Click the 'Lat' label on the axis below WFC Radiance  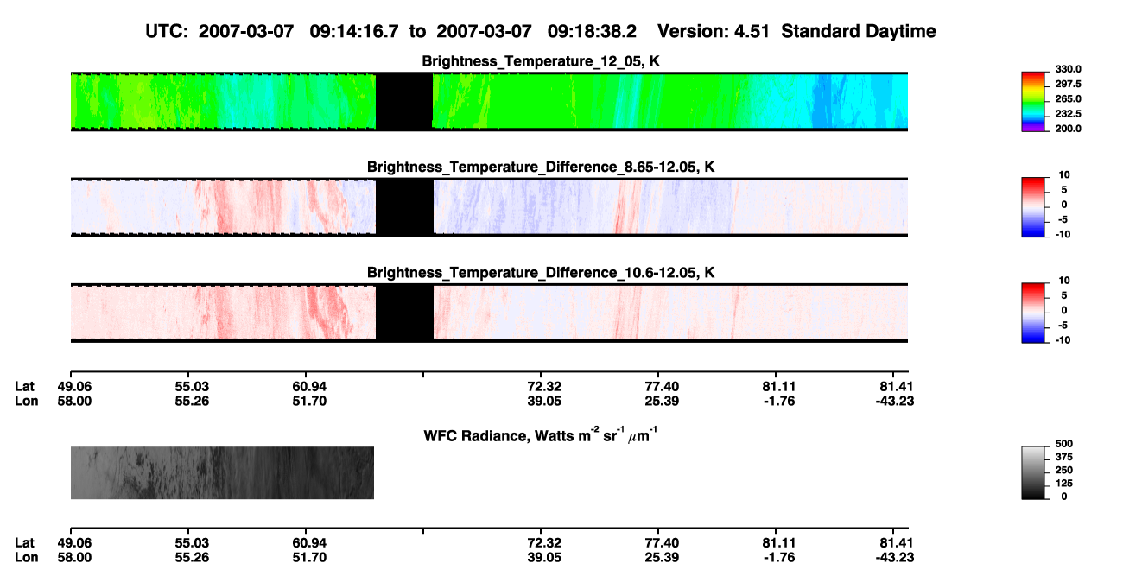tap(24, 542)
